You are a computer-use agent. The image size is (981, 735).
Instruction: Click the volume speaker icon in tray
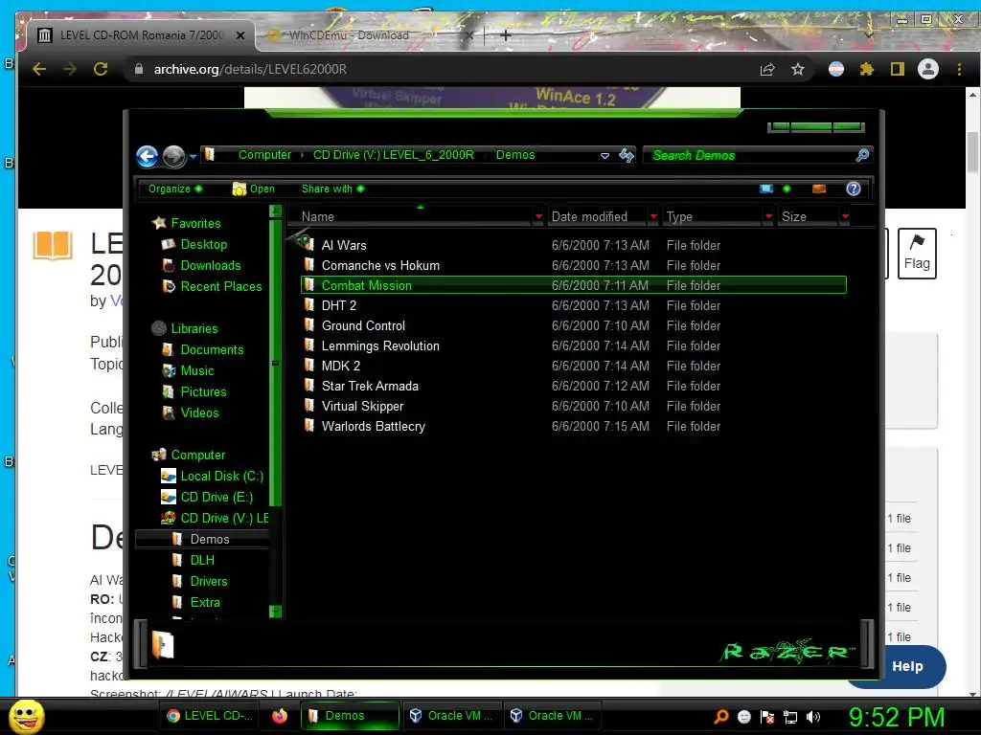point(812,717)
